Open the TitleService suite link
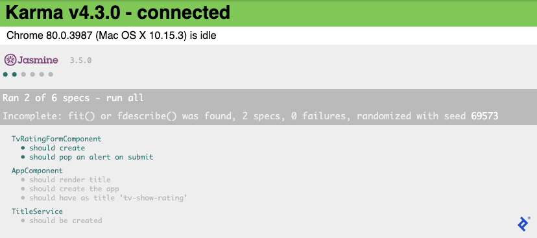The width and height of the screenshot is (537, 238). [x=37, y=211]
